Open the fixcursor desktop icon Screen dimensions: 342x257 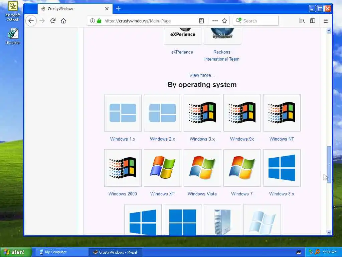pos(13,36)
